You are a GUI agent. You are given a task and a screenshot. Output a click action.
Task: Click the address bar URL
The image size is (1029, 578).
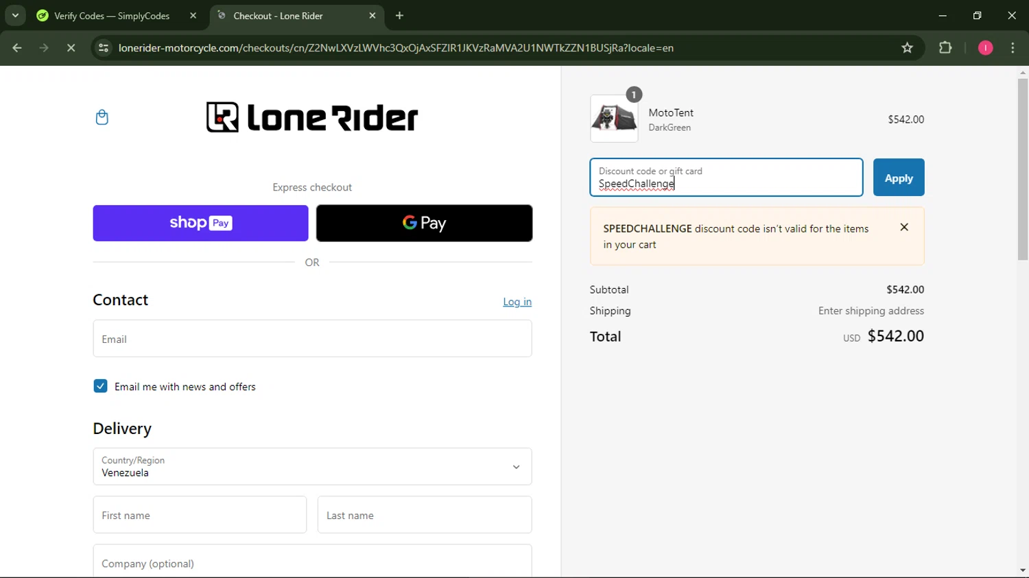[396, 48]
